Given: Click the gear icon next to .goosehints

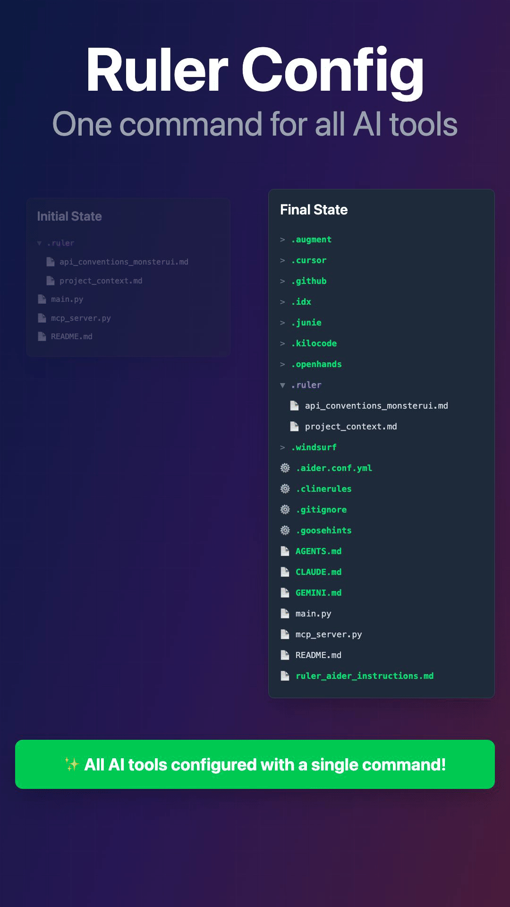Looking at the screenshot, I should (285, 531).
